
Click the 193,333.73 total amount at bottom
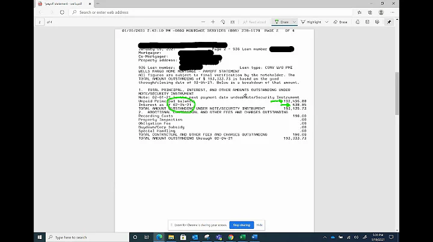295,138
